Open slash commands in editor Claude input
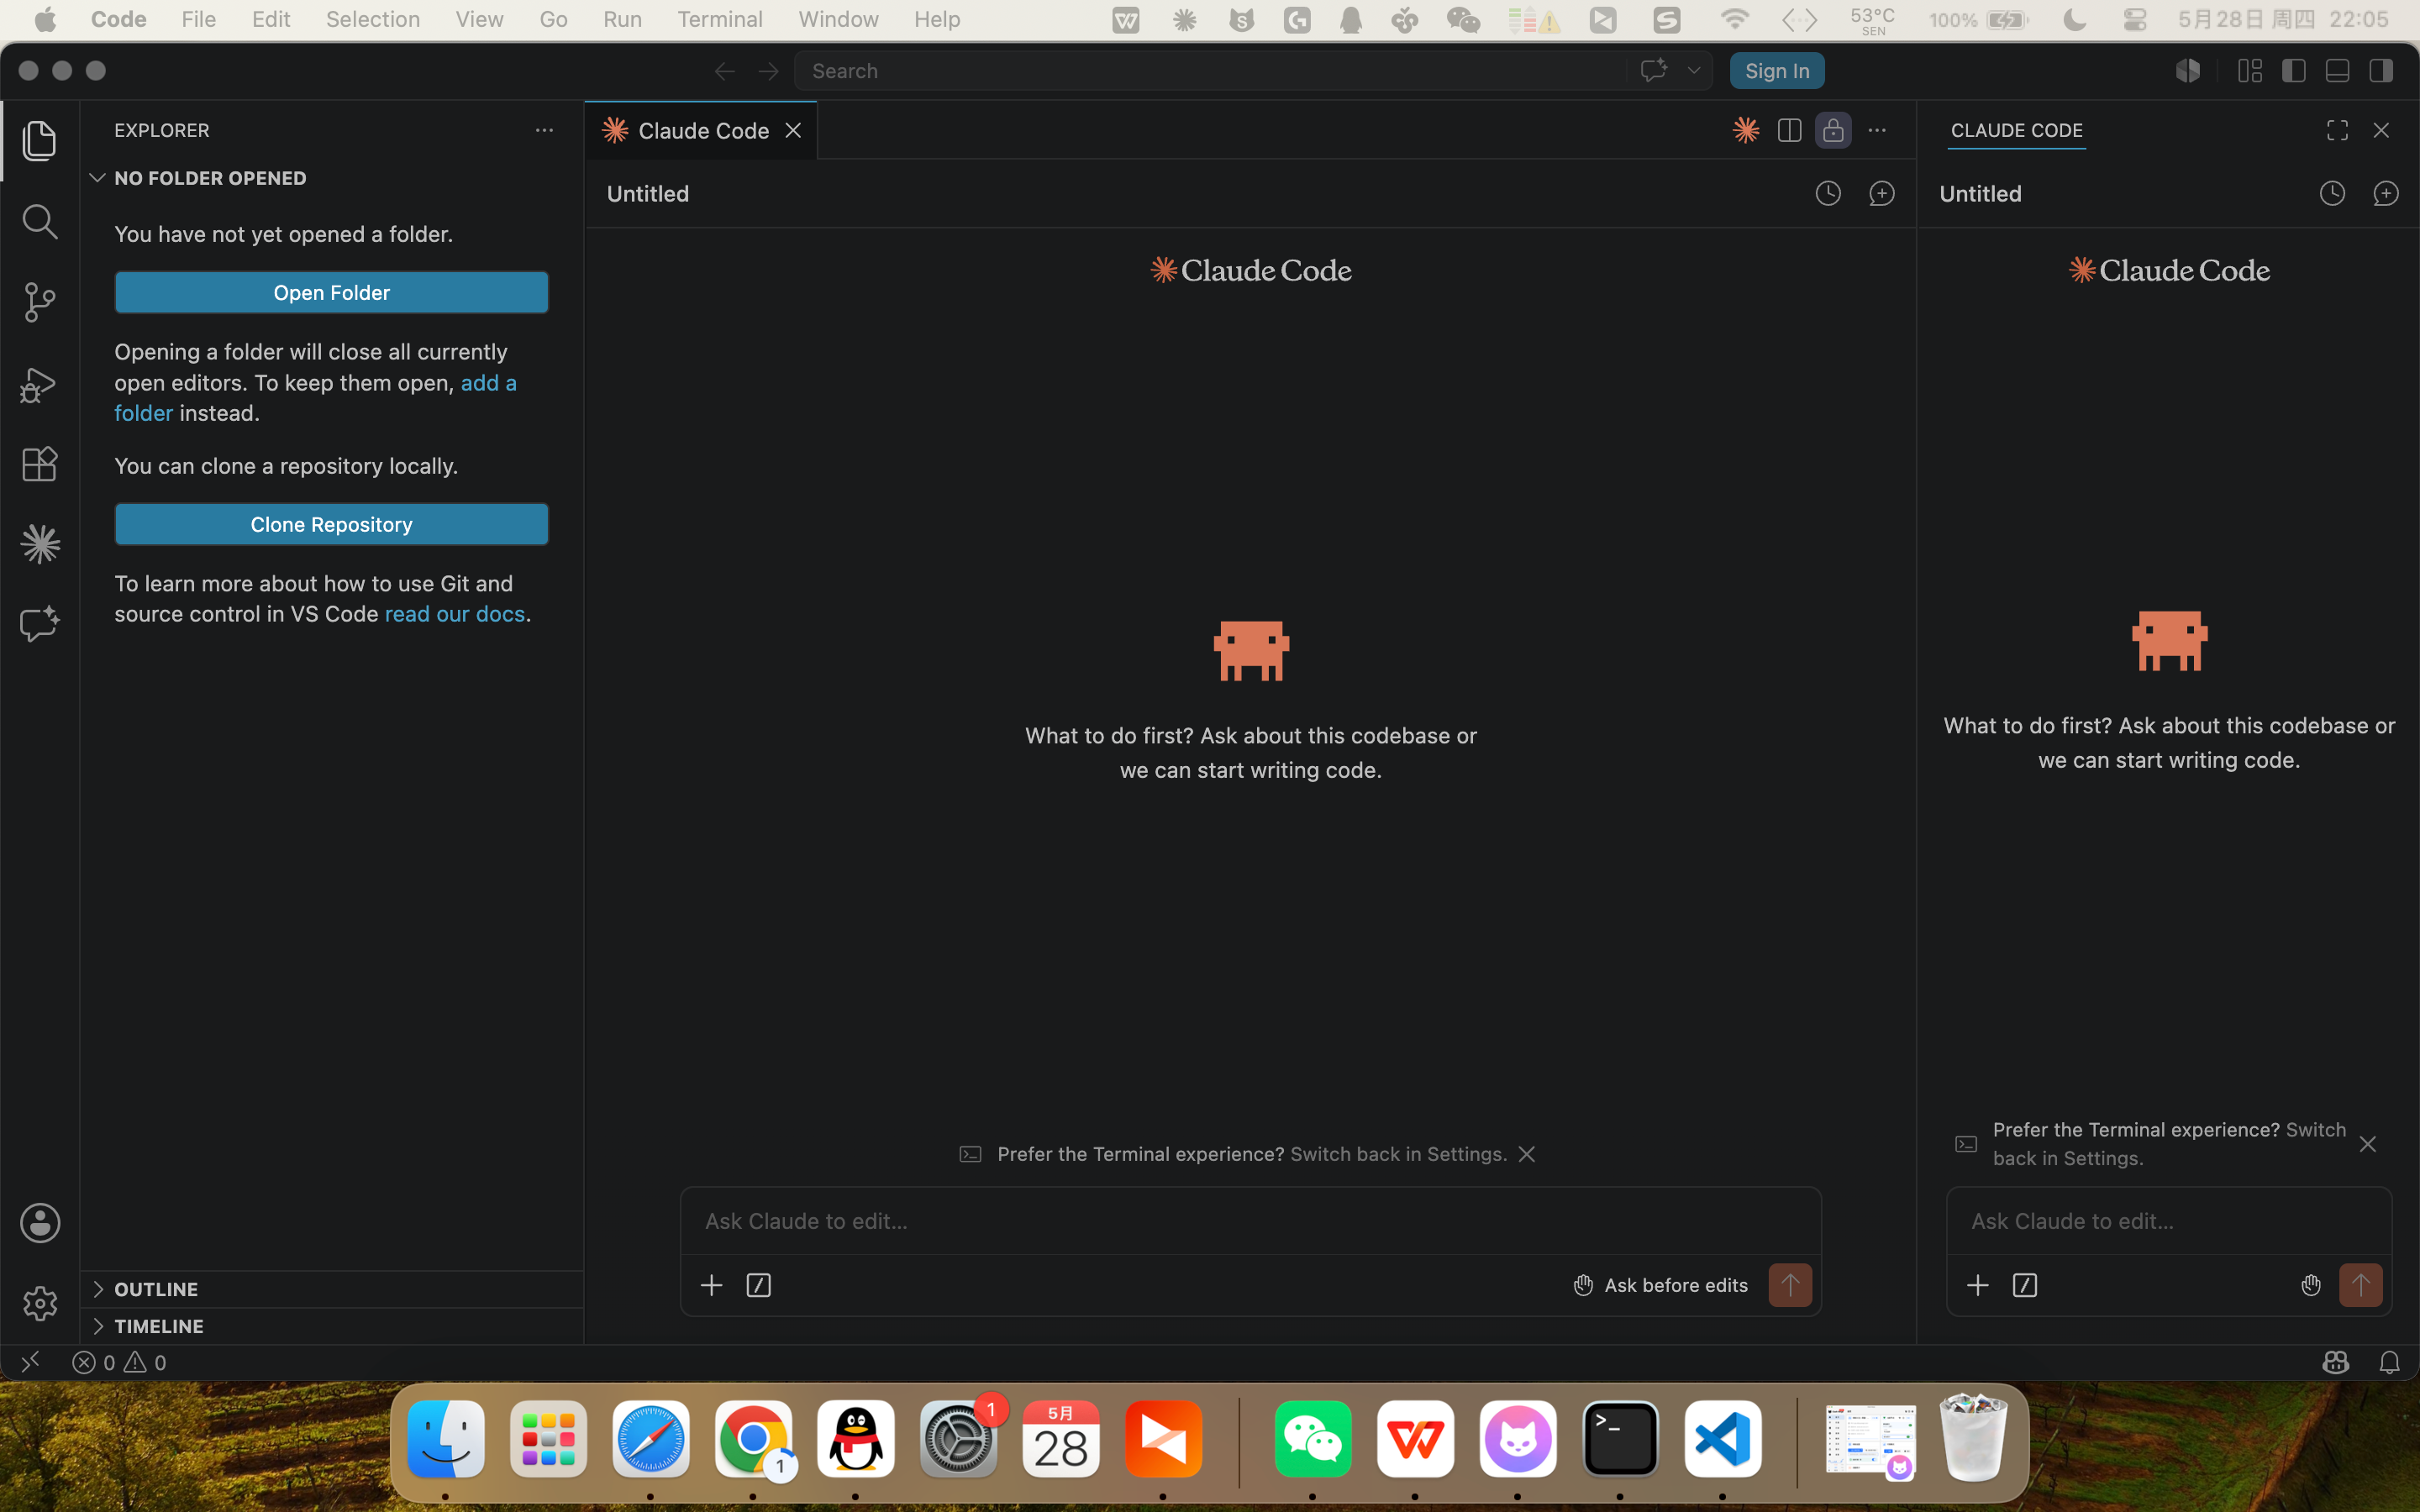Viewport: 2420px width, 1512px height. (759, 1285)
